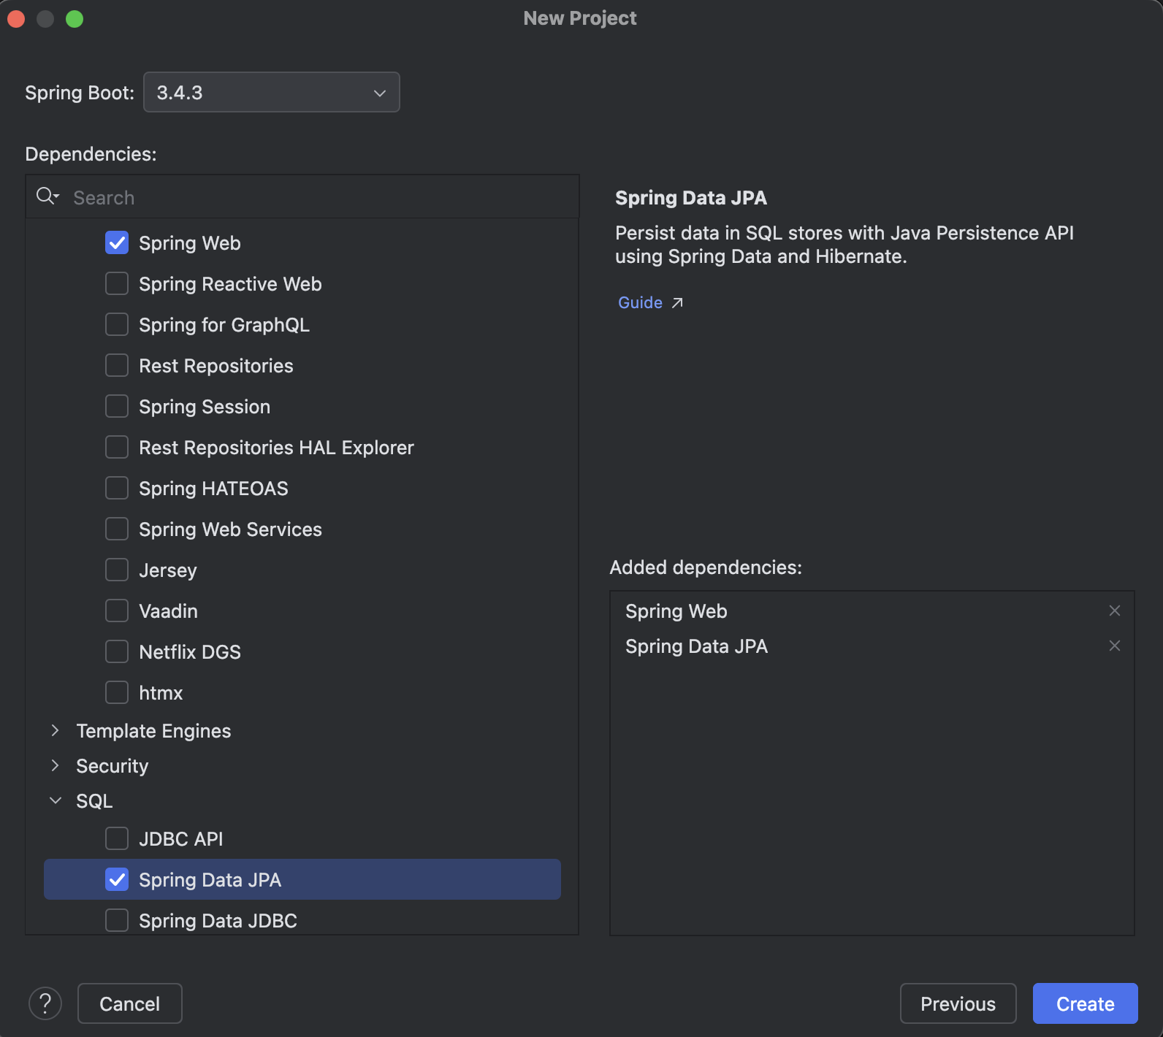Click the Create button
This screenshot has width=1163, height=1037.
pyautogui.click(x=1085, y=1003)
